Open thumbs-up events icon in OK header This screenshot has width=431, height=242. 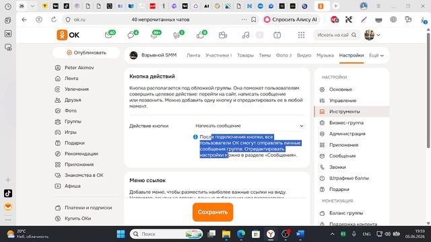(201, 35)
